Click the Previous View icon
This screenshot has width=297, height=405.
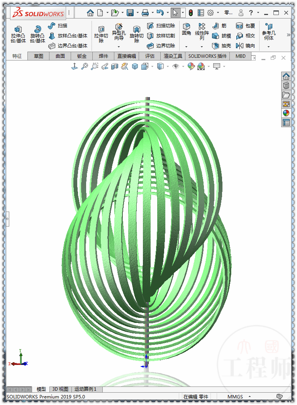pyautogui.click(x=105, y=66)
